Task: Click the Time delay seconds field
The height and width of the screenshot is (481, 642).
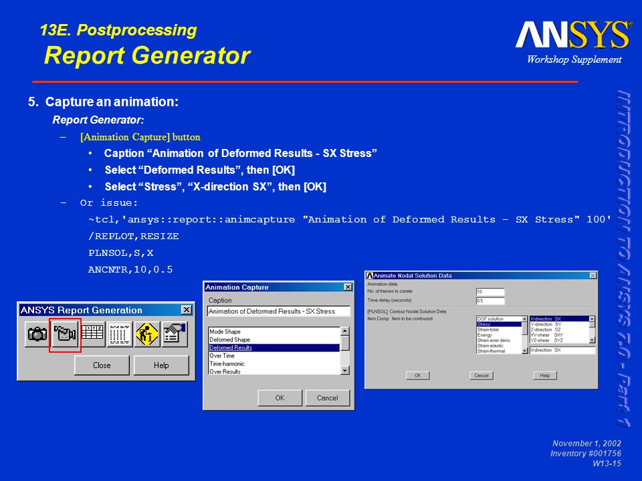Action: point(490,301)
